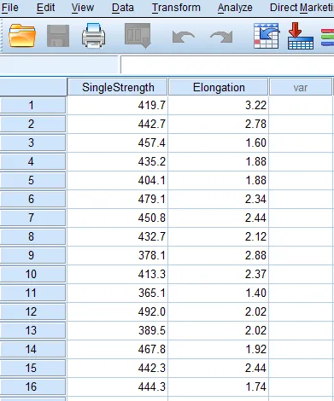Click the Open data document folder icon
Screen dimensions: 334x401
[22, 36]
